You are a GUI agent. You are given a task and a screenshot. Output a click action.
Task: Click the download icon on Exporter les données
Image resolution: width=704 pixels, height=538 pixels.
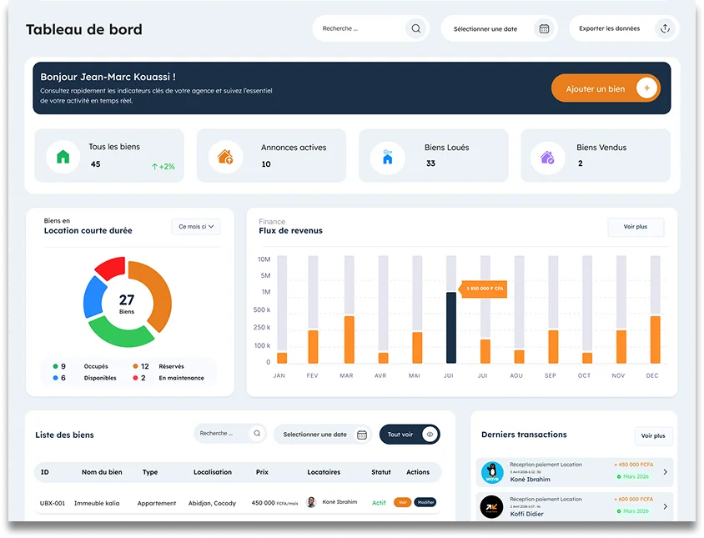pyautogui.click(x=665, y=28)
